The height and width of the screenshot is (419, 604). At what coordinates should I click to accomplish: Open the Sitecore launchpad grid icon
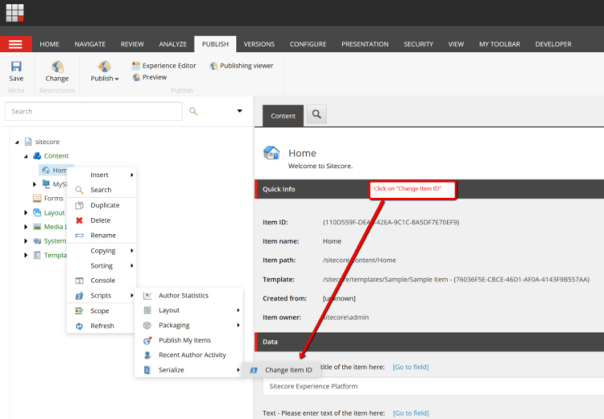[x=14, y=14]
